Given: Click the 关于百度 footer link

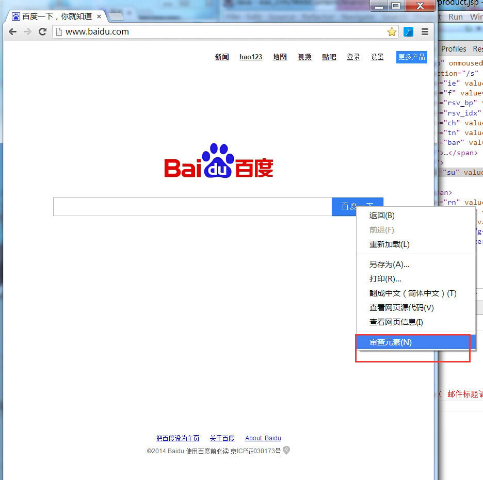Looking at the screenshot, I should pos(222,438).
